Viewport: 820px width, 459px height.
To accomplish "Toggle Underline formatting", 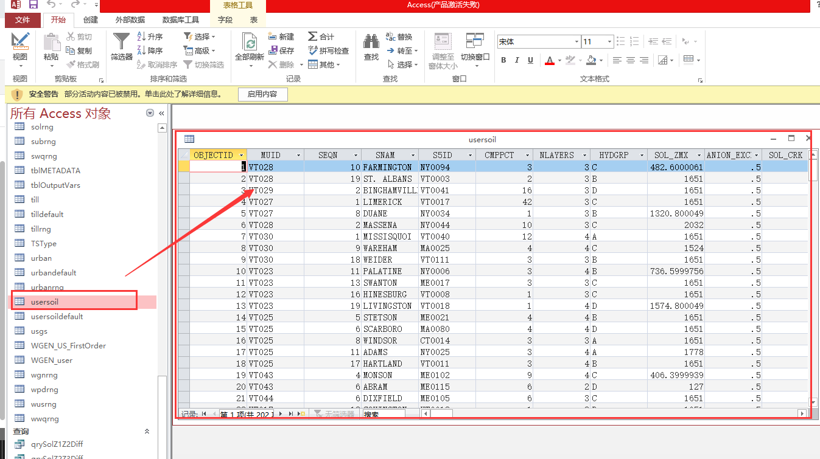I will tap(530, 60).
